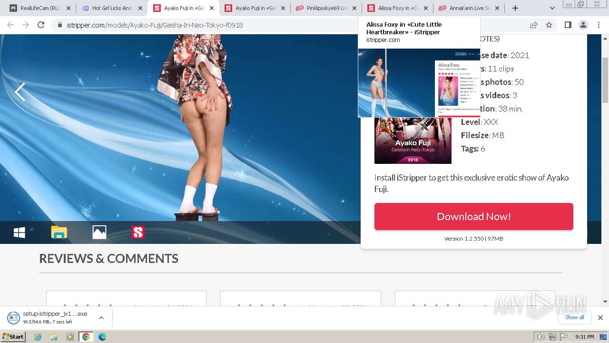
Task: Open volume control in system tray
Action: coord(541,337)
